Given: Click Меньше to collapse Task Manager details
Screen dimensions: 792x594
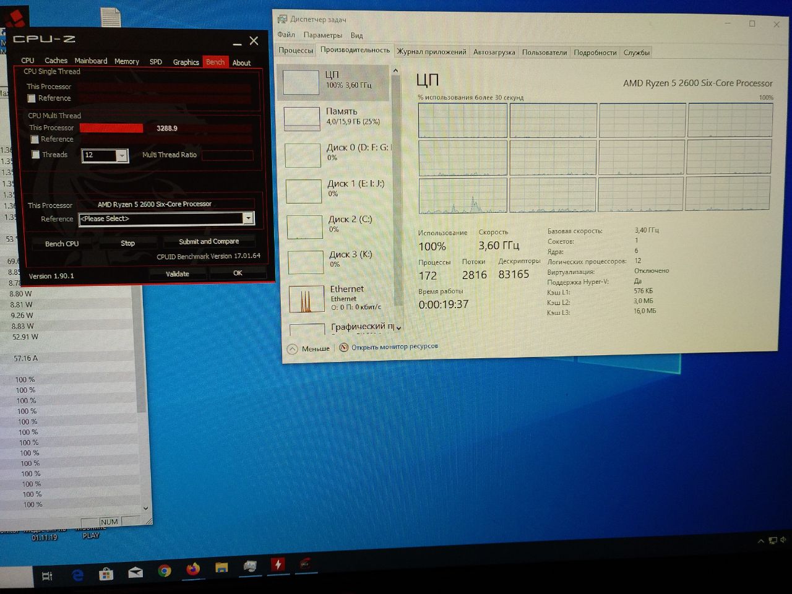Looking at the screenshot, I should pos(316,349).
